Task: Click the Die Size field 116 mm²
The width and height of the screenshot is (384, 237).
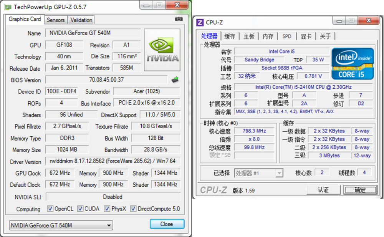Action: pos(127,56)
